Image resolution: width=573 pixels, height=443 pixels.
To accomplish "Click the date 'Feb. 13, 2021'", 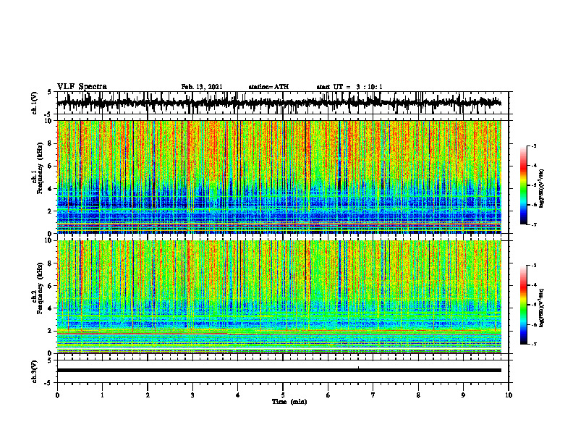I will point(202,87).
